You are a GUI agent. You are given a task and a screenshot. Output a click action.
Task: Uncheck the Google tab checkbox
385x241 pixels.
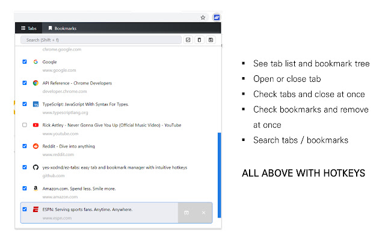[x=25, y=61]
